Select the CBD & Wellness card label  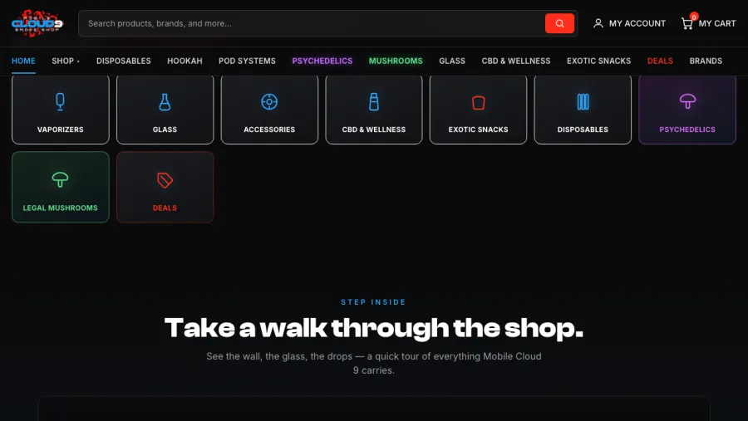(x=373, y=130)
